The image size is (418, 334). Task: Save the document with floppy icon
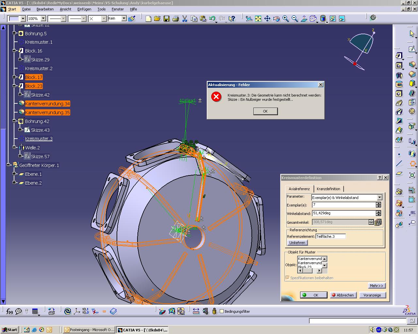click(167, 19)
